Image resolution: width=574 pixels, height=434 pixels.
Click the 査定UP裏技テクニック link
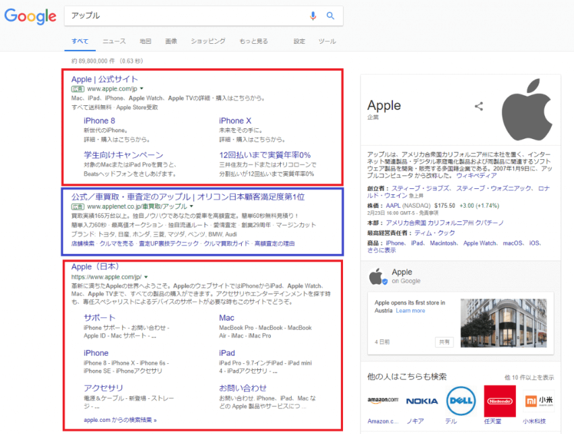click(x=169, y=244)
